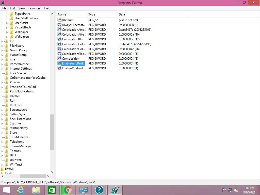Expand the SkyDrive key

[2, 124]
